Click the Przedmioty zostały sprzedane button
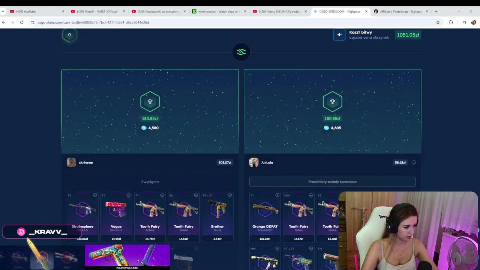 (x=332, y=181)
